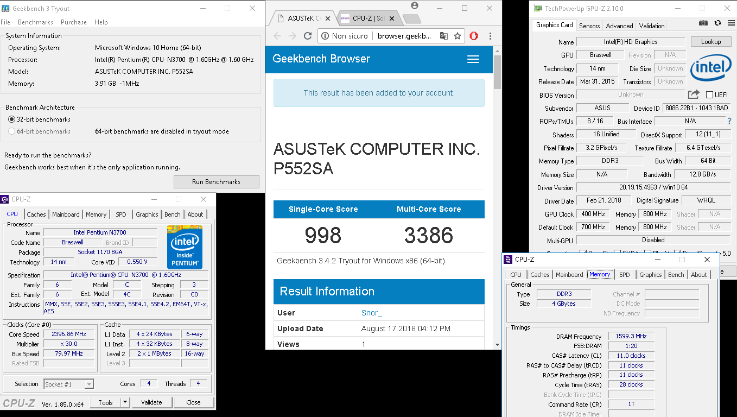Click the translate page icon in address bar
This screenshot has height=417, width=737.
443,36
